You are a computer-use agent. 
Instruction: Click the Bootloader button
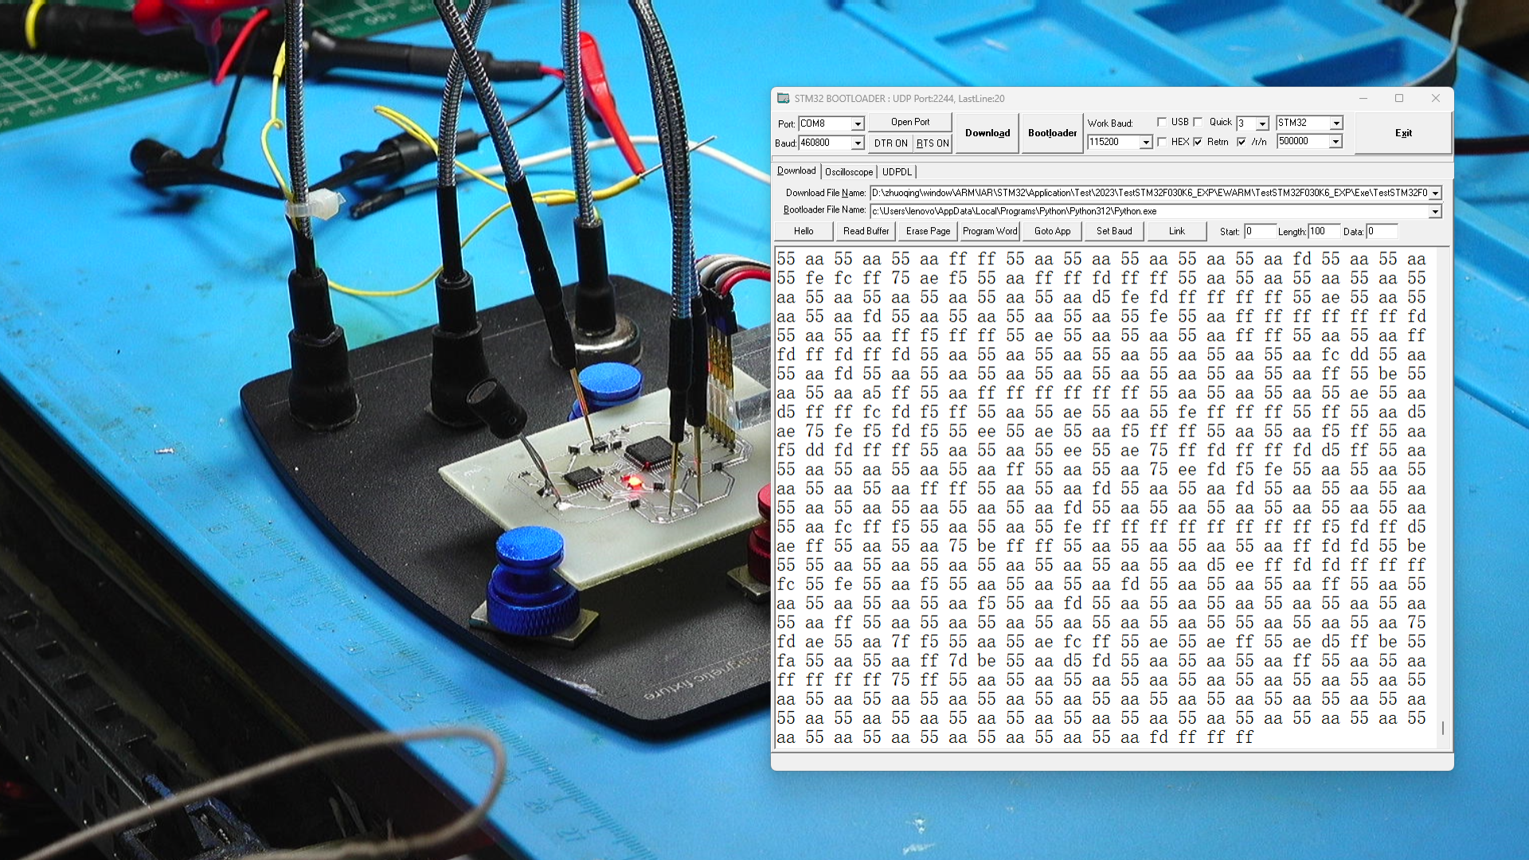pyautogui.click(x=1052, y=133)
